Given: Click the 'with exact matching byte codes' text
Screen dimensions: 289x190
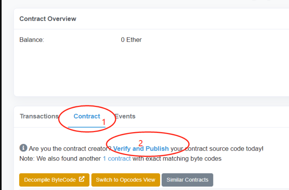Looking at the screenshot, I should point(177,159).
